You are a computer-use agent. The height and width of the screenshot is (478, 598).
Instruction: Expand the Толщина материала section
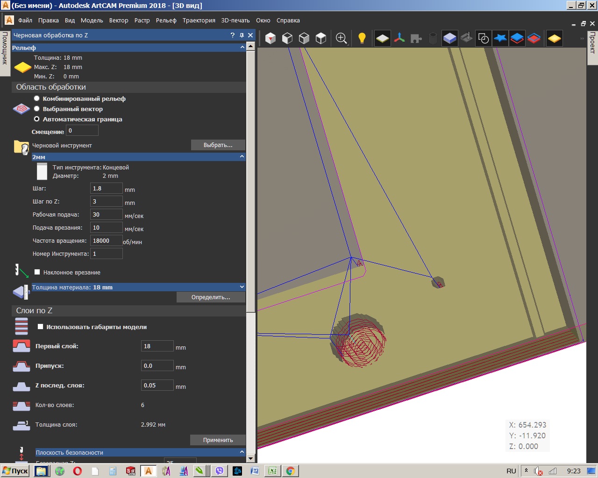[242, 287]
